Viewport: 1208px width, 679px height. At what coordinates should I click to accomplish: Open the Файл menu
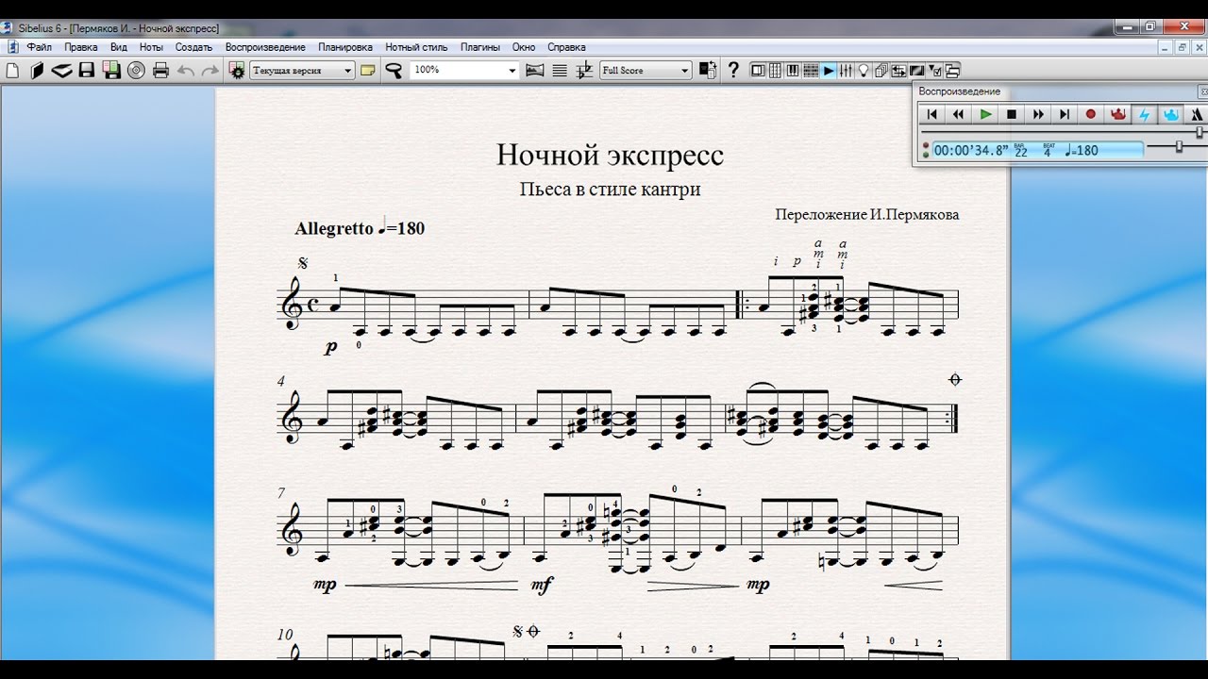pos(40,47)
